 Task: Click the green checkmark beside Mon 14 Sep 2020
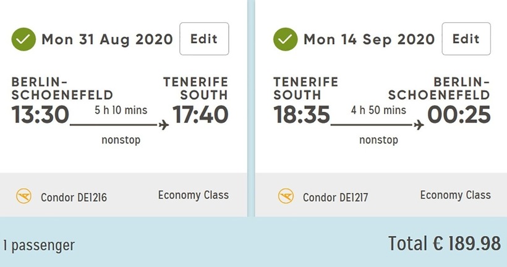coord(286,40)
